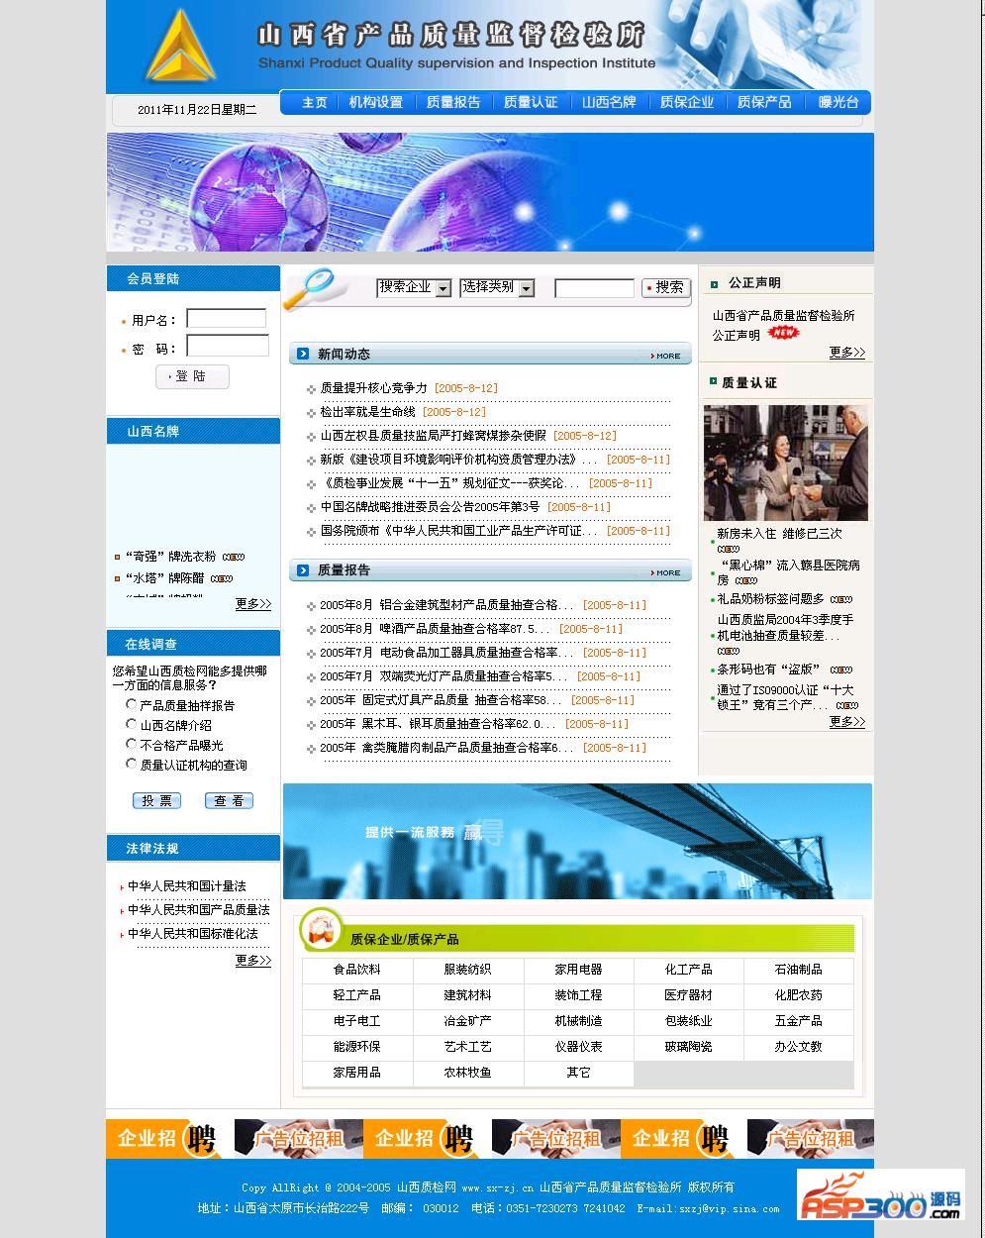Open the 搜索企业 dropdown

click(414, 287)
